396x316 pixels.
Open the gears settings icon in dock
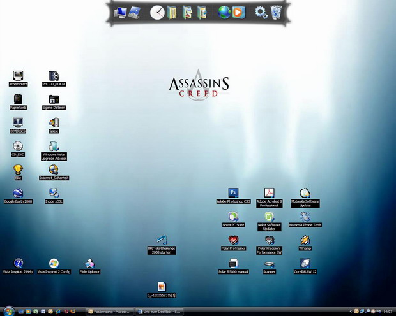pos(261,12)
